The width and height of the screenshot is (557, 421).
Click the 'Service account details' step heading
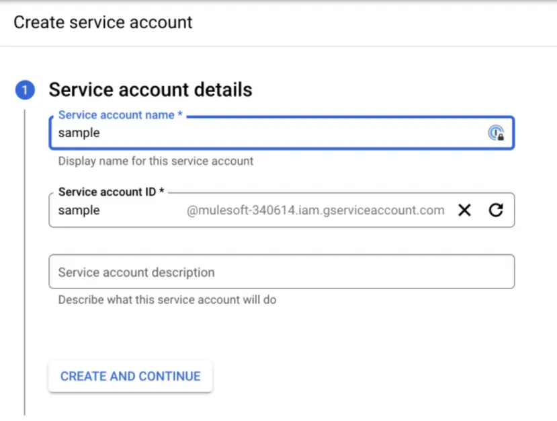pyautogui.click(x=151, y=89)
